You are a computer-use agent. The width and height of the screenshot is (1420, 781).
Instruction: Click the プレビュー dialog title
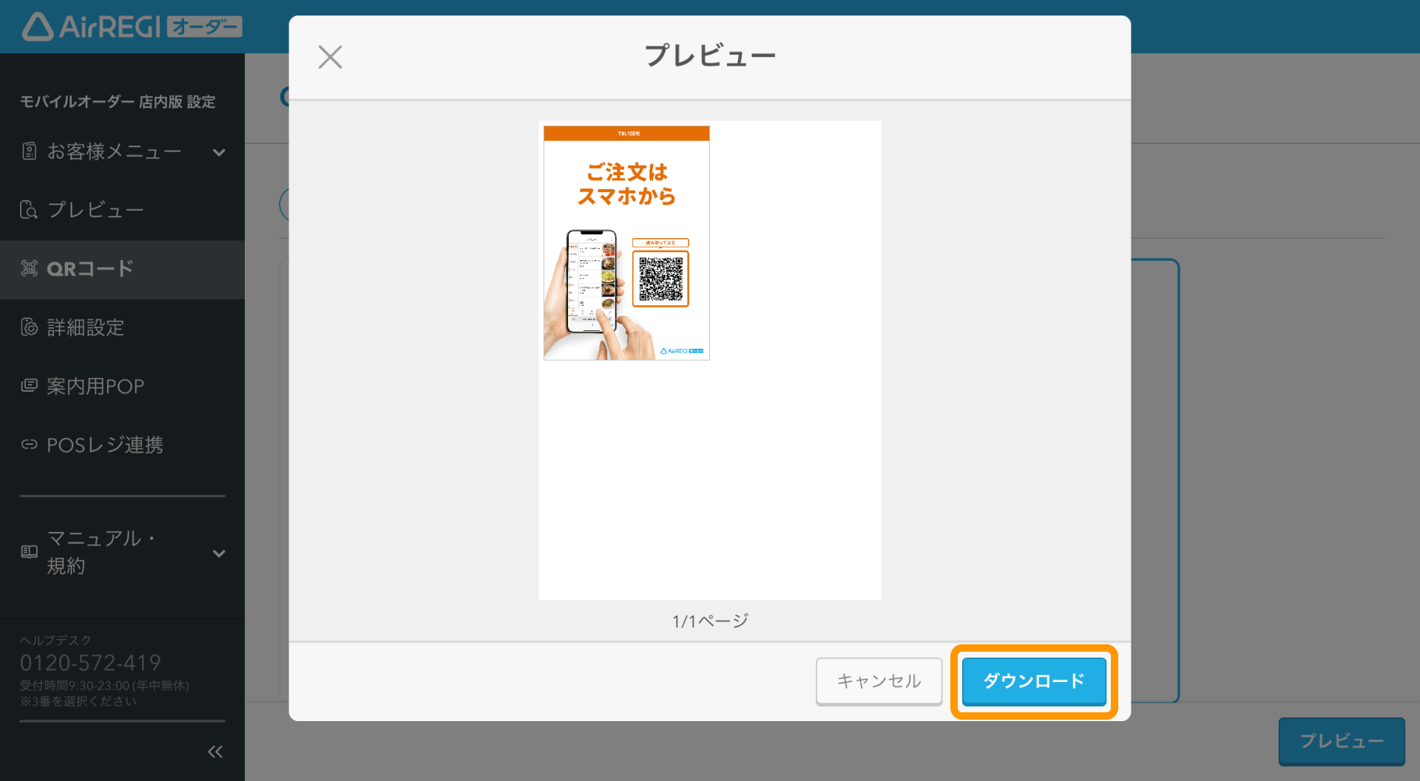pyautogui.click(x=710, y=56)
